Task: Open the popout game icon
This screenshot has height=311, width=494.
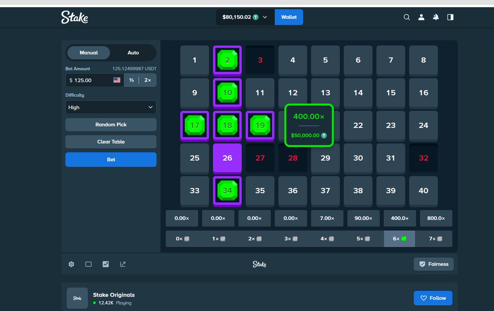Action: (x=123, y=264)
